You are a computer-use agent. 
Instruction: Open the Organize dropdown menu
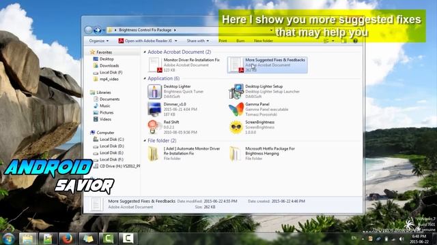coord(98,41)
